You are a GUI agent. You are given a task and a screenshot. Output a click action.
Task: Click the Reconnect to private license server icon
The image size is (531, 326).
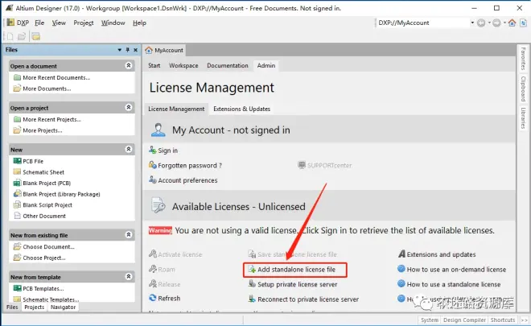pyautogui.click(x=252, y=299)
